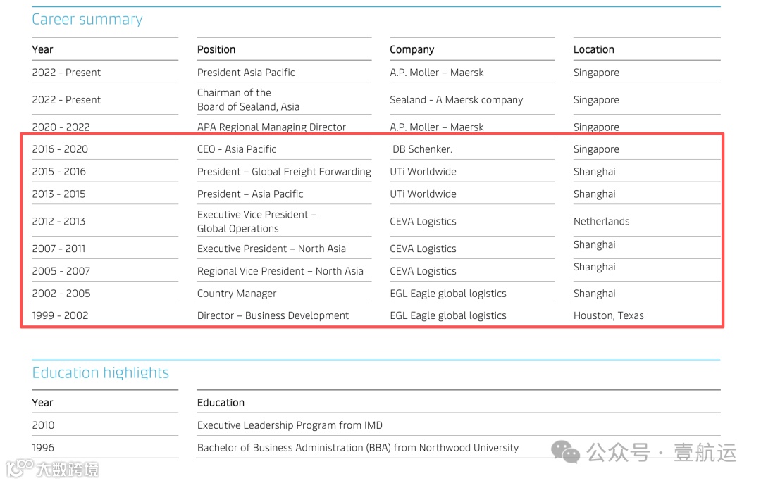Viewport: 761px width, 483px height.
Task: Select Regional Vice President – North Asia
Action: 280,271
